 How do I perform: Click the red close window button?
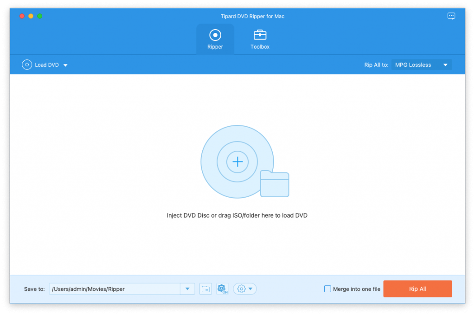coord(22,16)
